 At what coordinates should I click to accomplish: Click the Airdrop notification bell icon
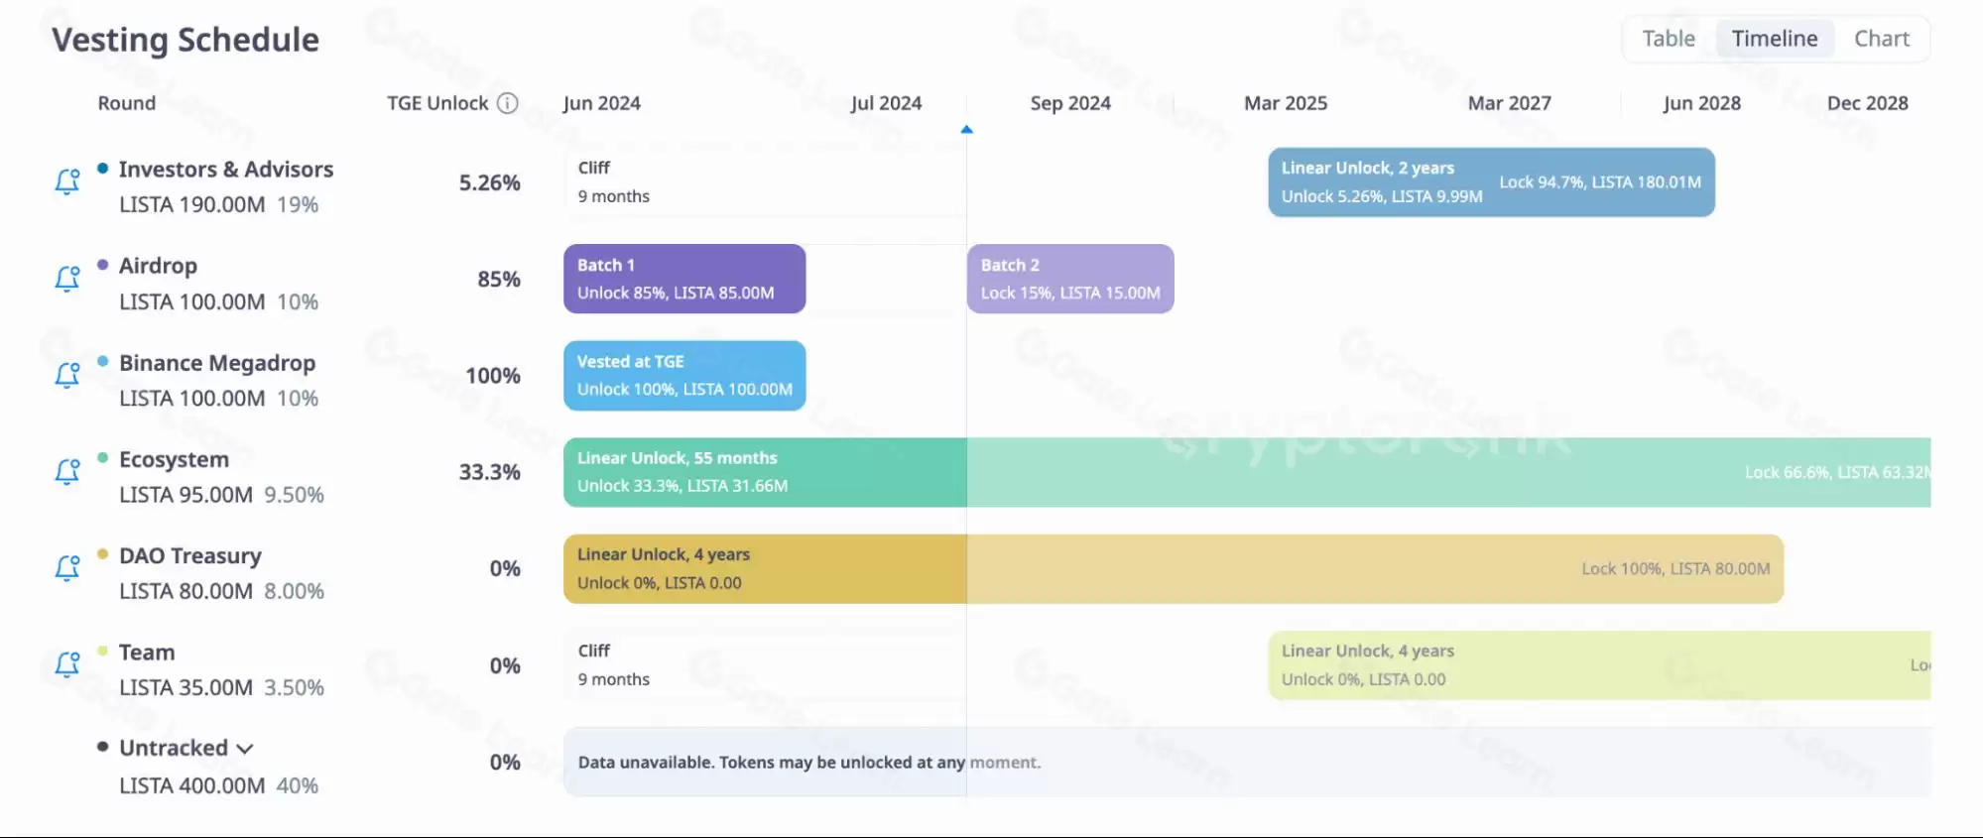[x=67, y=279]
